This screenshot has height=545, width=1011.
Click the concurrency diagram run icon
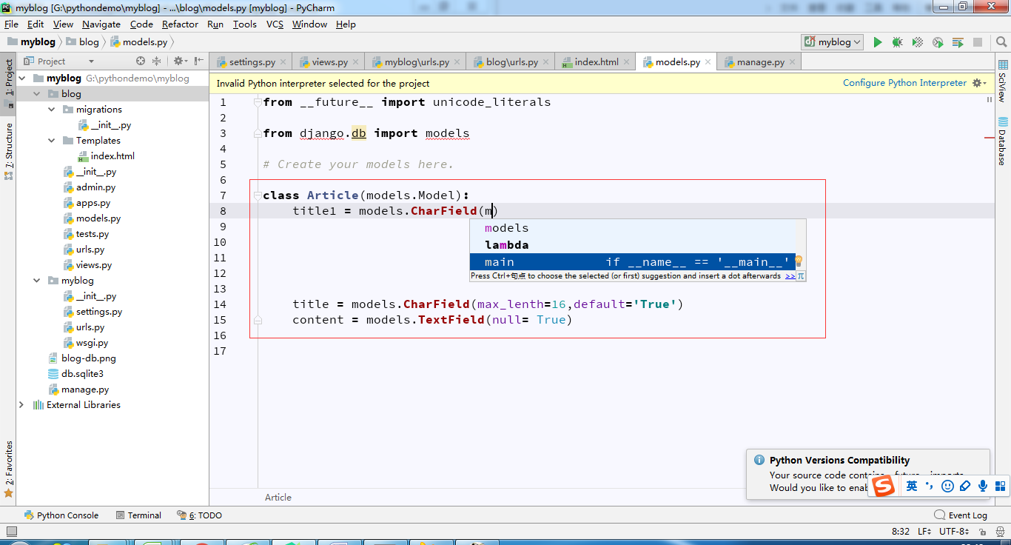[958, 42]
